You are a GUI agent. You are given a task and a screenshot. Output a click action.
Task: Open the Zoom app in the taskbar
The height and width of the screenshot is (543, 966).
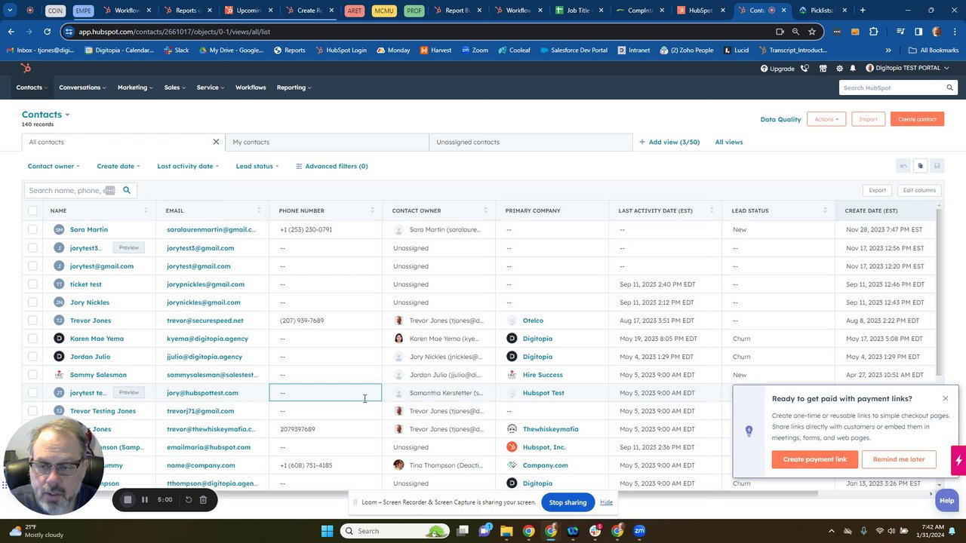coord(639,531)
